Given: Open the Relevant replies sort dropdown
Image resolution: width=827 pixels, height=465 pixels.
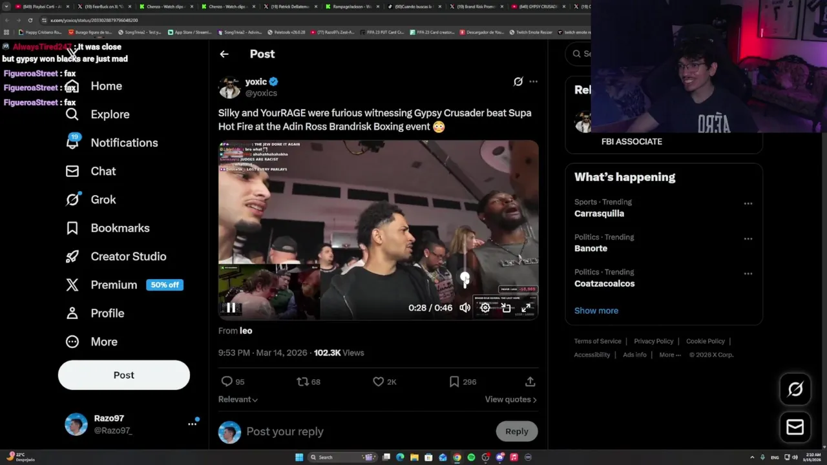Looking at the screenshot, I should tap(238, 399).
